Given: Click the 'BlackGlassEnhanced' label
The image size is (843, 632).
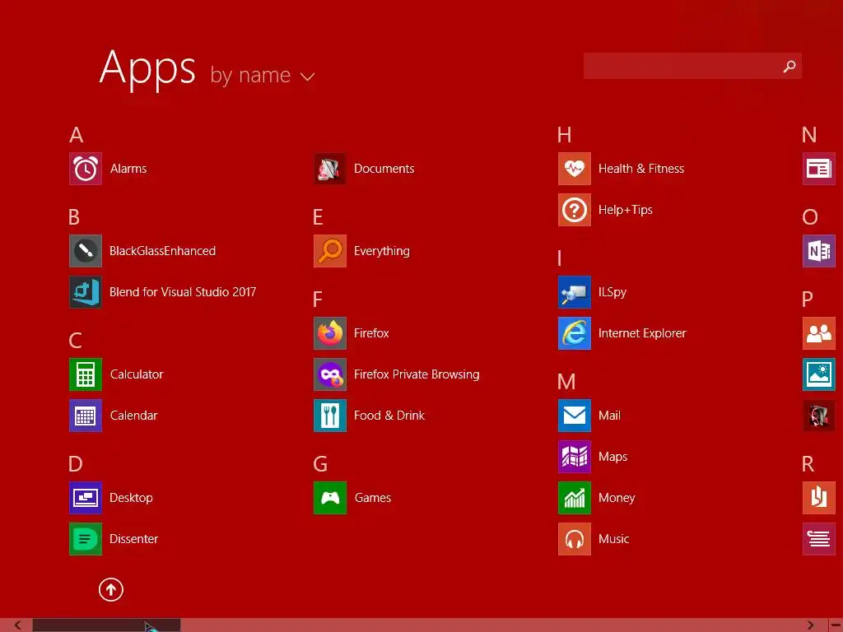Looking at the screenshot, I should (162, 251).
